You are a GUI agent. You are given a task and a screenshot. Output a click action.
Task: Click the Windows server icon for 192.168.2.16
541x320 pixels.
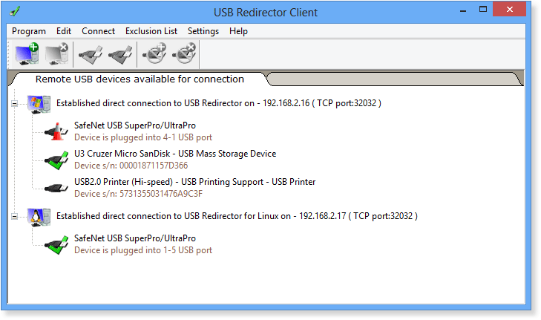point(39,104)
